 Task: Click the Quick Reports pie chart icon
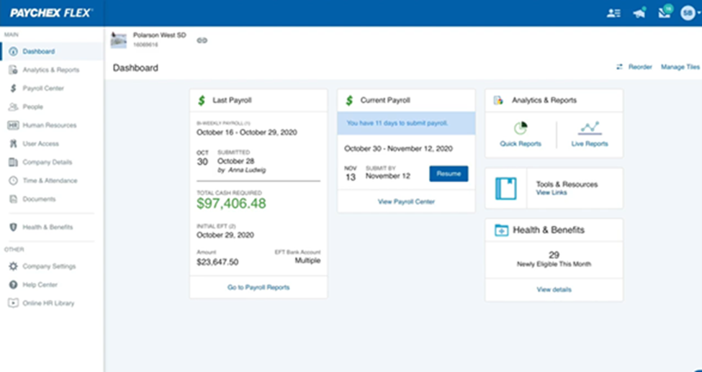click(521, 129)
